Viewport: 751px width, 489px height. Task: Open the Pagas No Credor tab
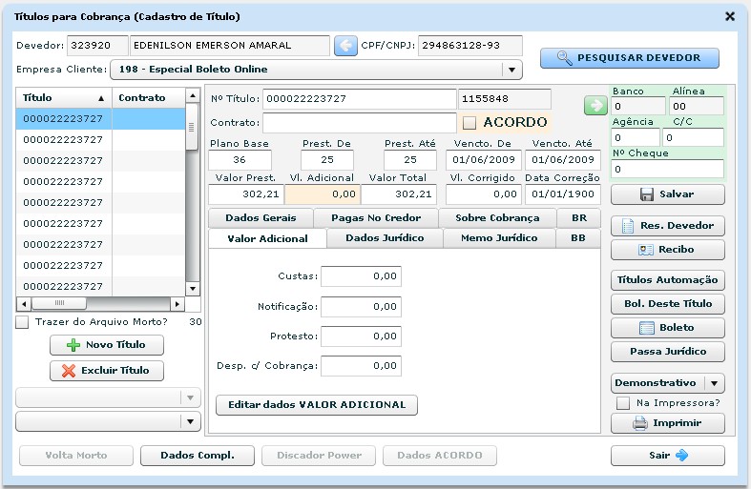click(376, 218)
